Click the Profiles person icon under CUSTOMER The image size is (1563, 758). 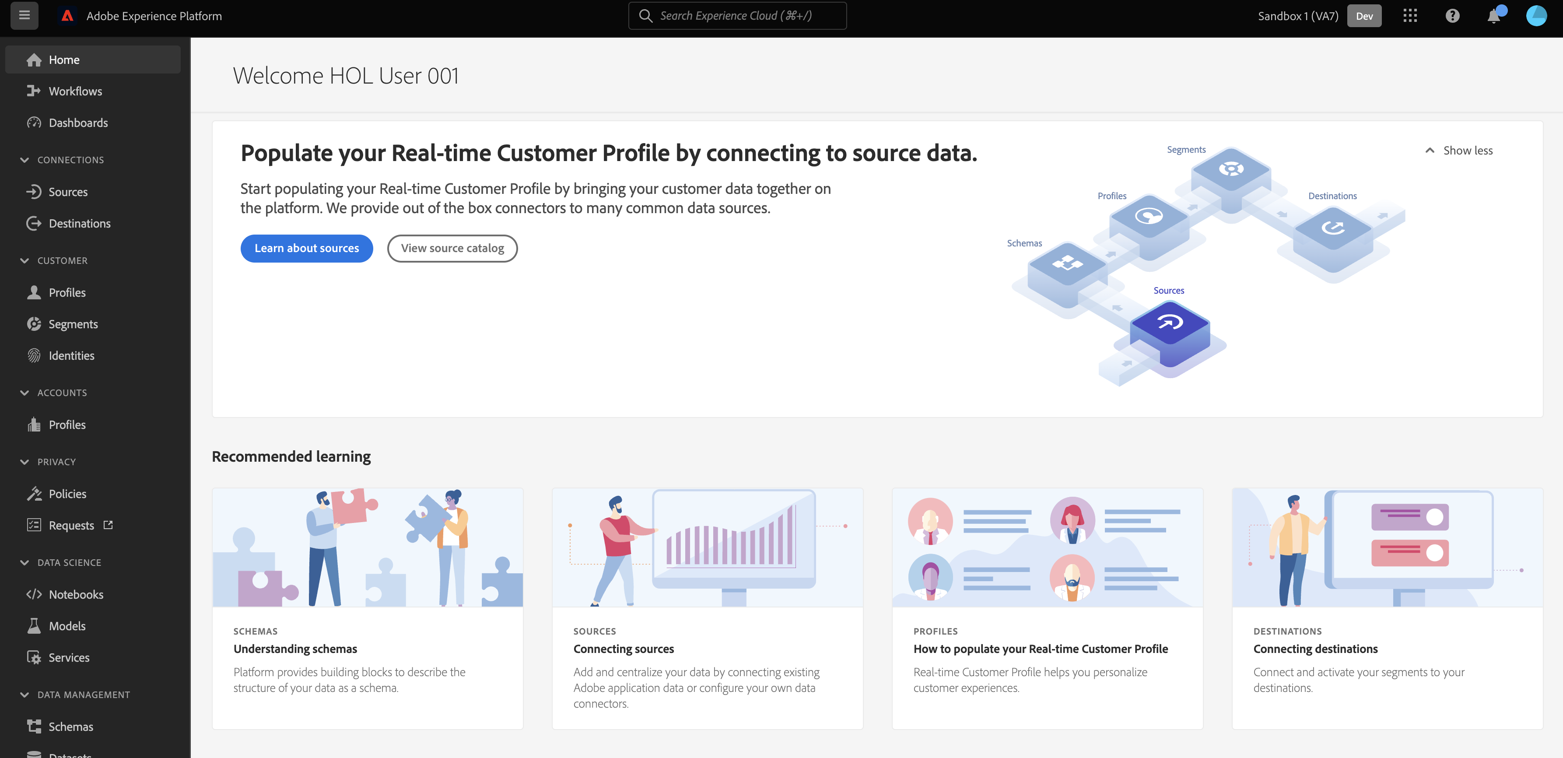coord(34,292)
